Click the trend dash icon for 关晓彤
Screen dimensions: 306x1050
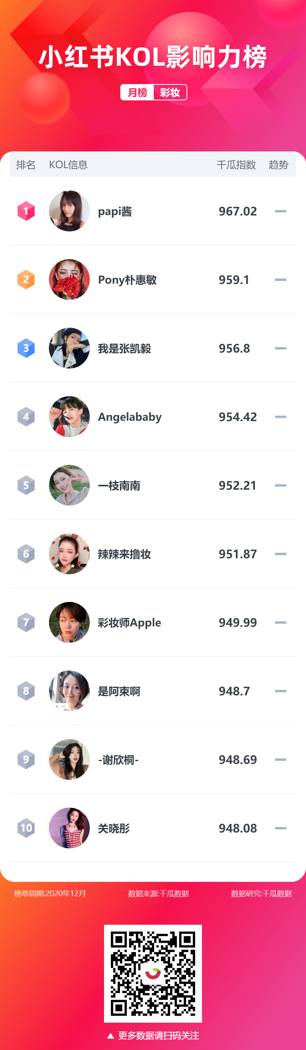coord(281,828)
